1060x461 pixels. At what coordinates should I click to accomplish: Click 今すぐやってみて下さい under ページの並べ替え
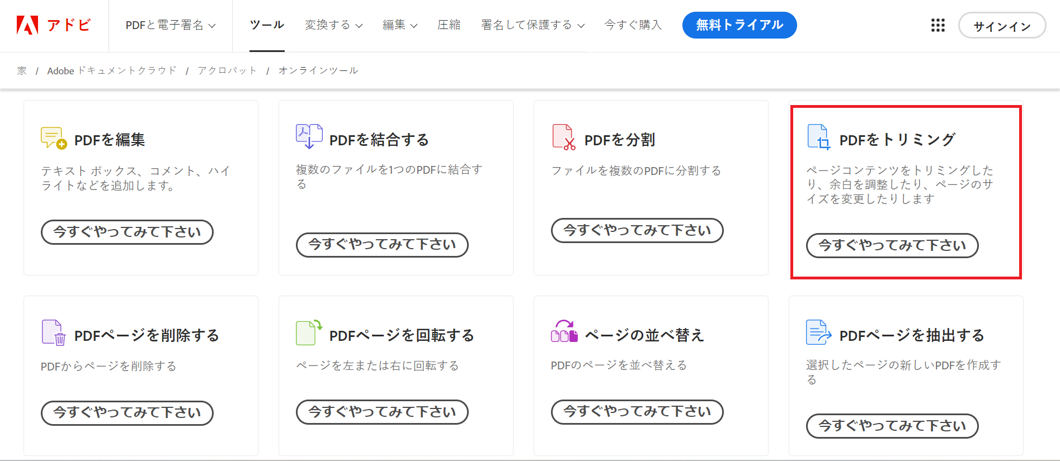click(x=637, y=412)
